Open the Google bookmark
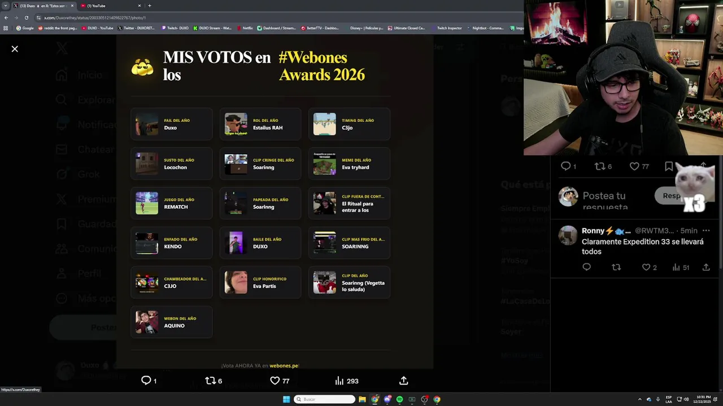723x406 pixels. tap(25, 28)
